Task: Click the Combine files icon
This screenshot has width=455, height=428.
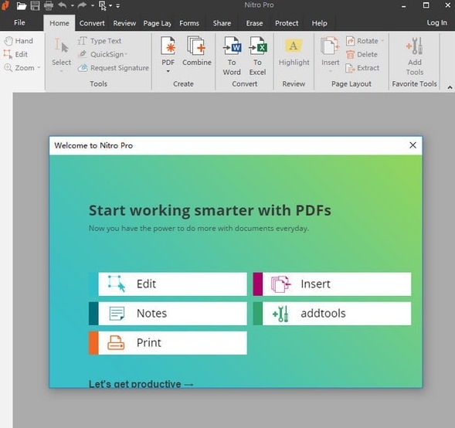Action: coord(196,46)
